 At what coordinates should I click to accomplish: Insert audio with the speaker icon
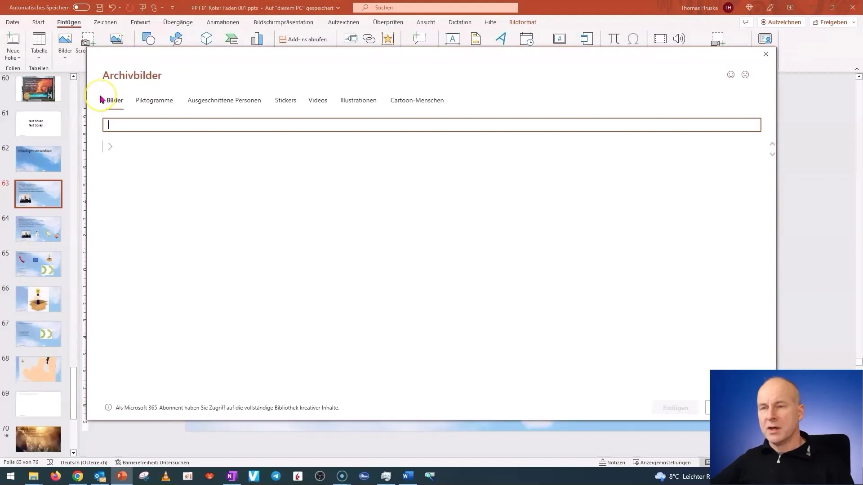coord(679,39)
